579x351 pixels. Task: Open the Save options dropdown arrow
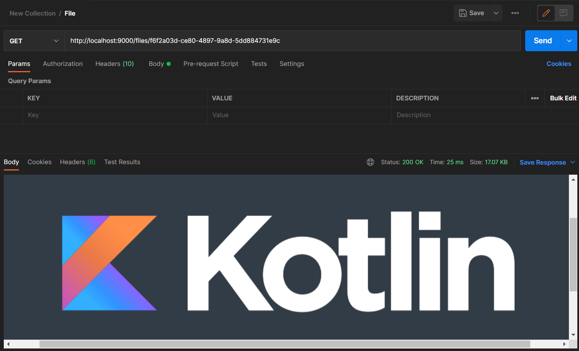496,13
